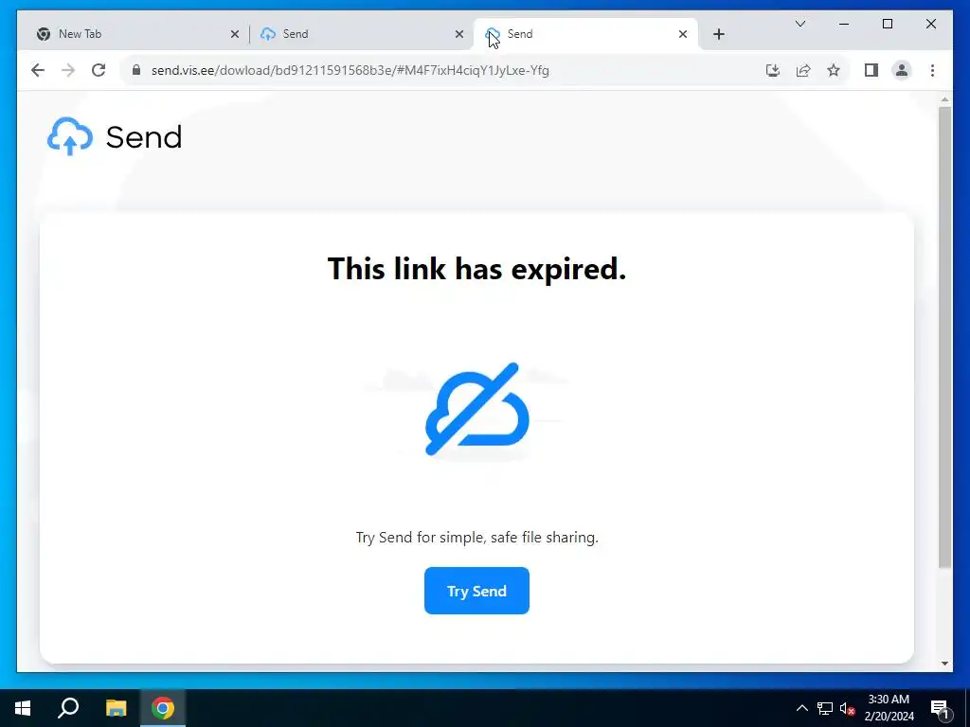Click the install app icon in address bar

[773, 70]
